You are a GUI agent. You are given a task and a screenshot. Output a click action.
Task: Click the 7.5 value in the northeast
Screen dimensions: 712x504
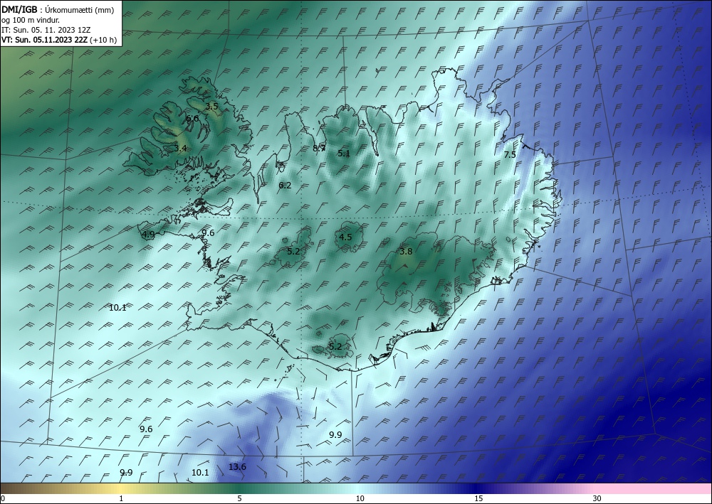tap(510, 154)
